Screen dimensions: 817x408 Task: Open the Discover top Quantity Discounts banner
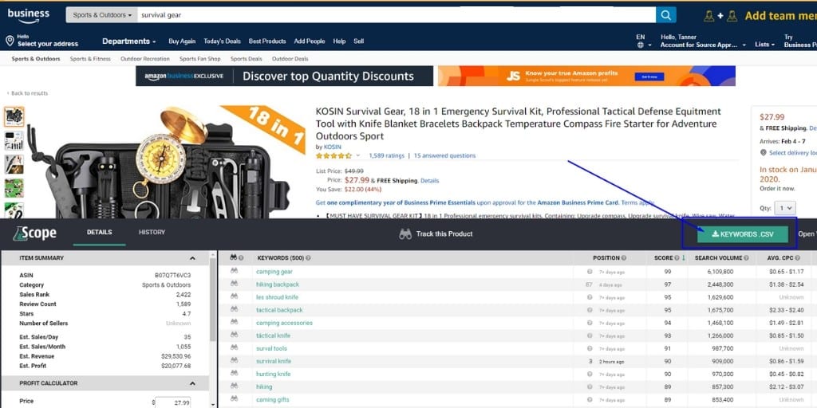(x=285, y=76)
